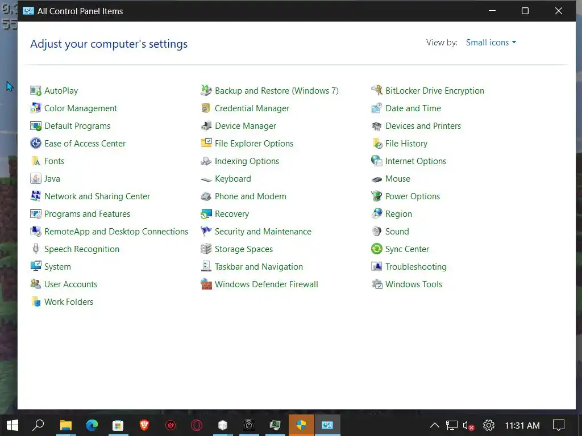The width and height of the screenshot is (582, 436).
Task: Launch the Java control panel icon
Action: (x=36, y=179)
